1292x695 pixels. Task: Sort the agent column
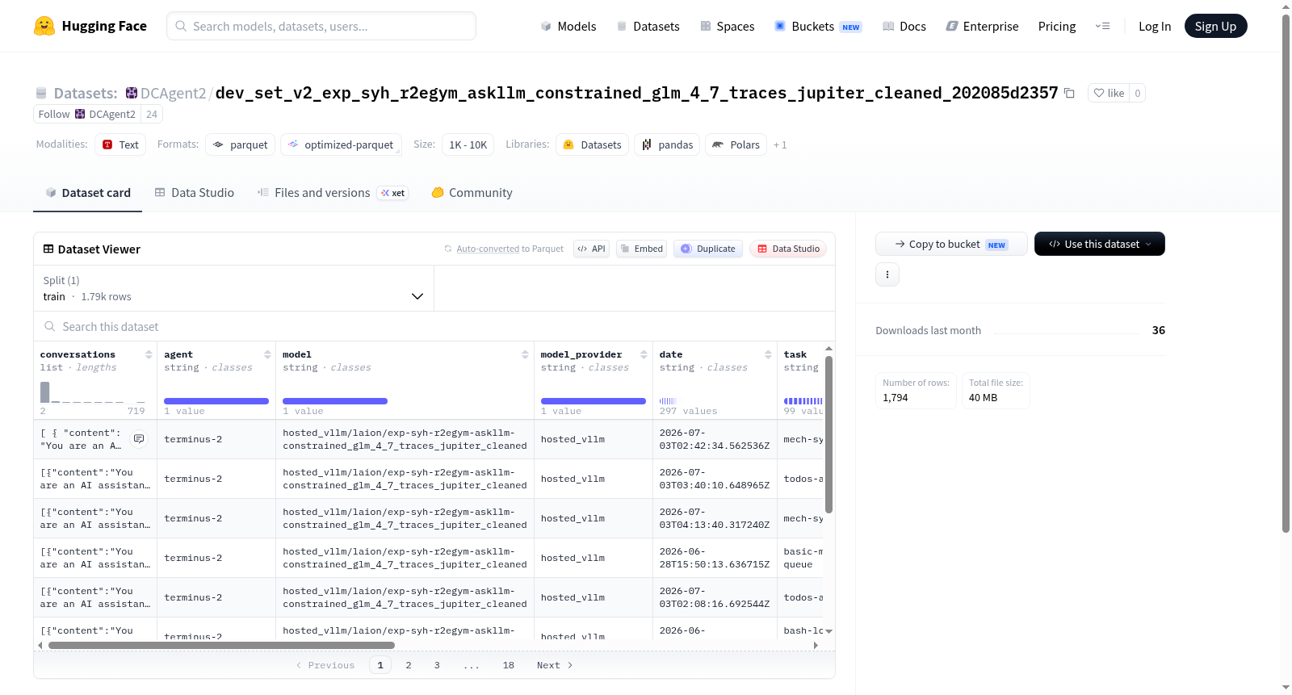point(267,354)
